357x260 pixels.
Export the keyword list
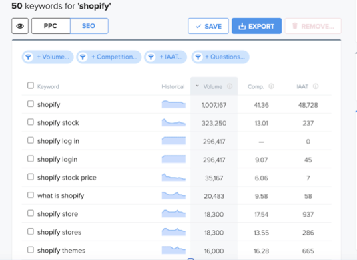256,26
